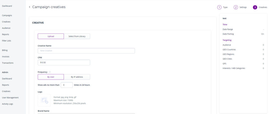The image size is (269, 114).
Task: Click the Creative Name input field
Action: coord(86,51)
